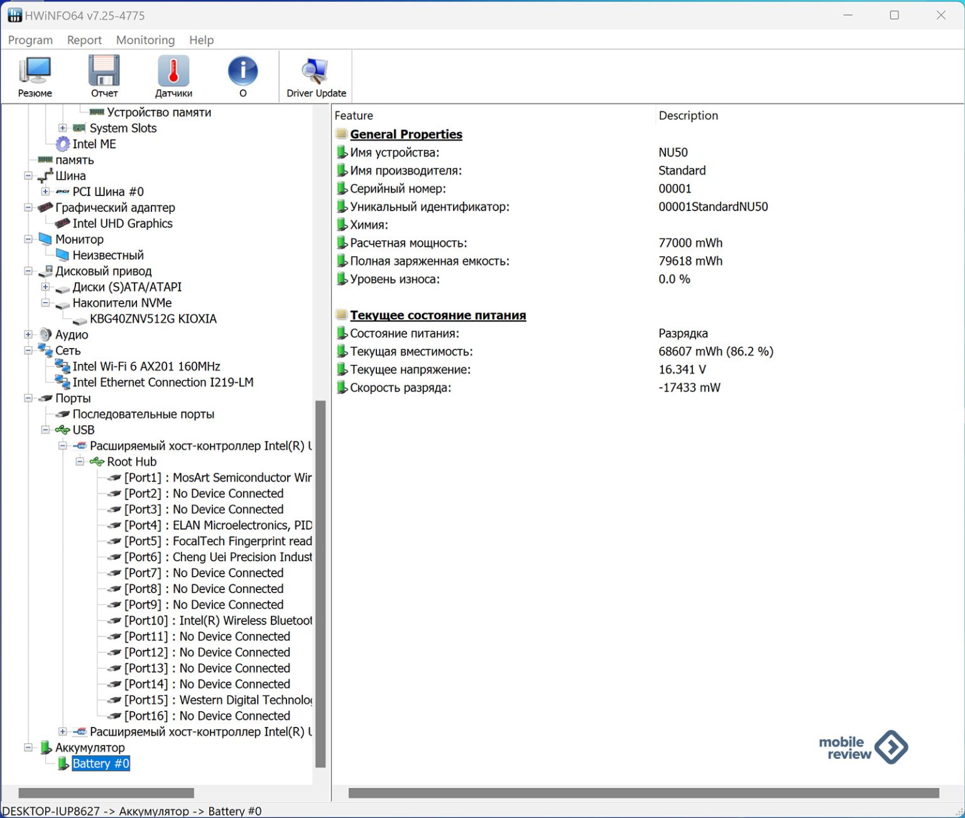Open the Program menu
The image size is (965, 818).
click(x=30, y=40)
